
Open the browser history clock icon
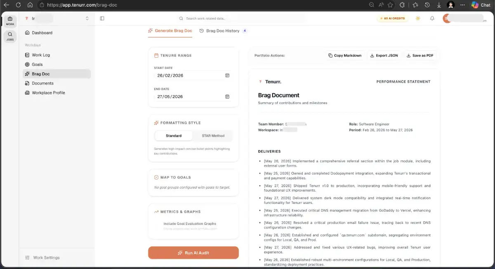(x=427, y=5)
